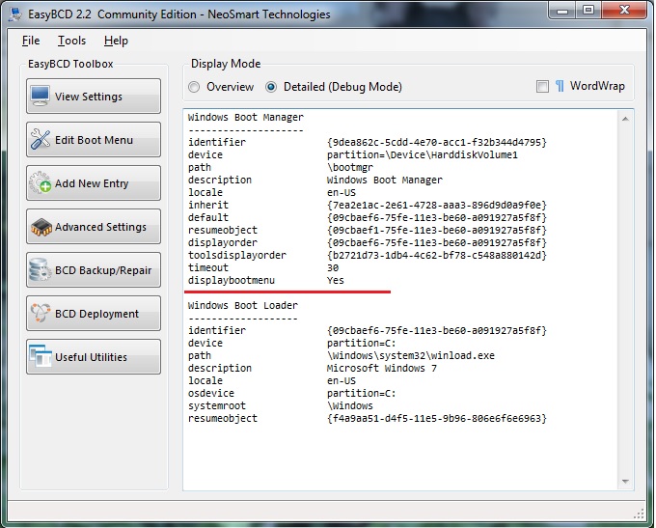Image resolution: width=656 pixels, height=528 pixels.
Task: Click the osdevice partition=C: value
Action: [361, 393]
